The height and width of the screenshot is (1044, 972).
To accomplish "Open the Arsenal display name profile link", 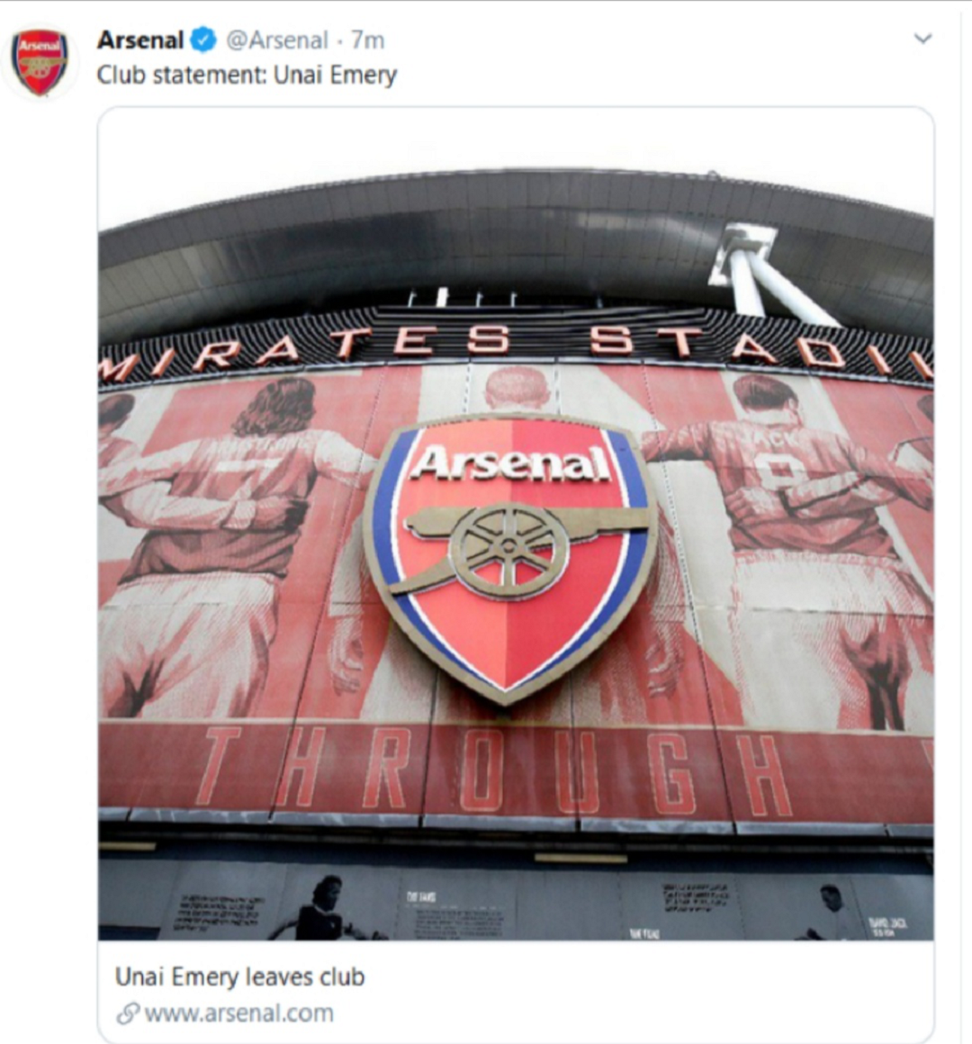I will 140,40.
